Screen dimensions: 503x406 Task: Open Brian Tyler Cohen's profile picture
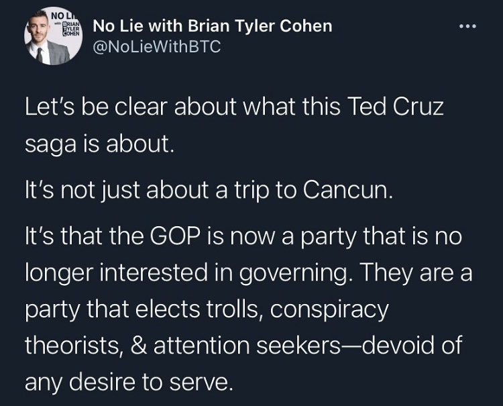(x=54, y=36)
